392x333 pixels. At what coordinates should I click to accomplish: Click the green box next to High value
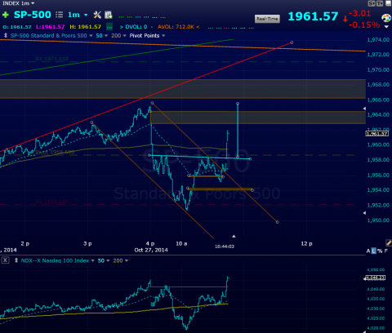(109, 27)
